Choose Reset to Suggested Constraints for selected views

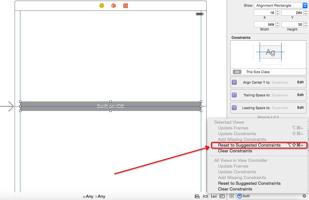(249, 145)
